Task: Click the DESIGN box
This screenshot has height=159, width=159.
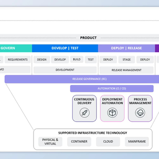Action: click(42, 60)
